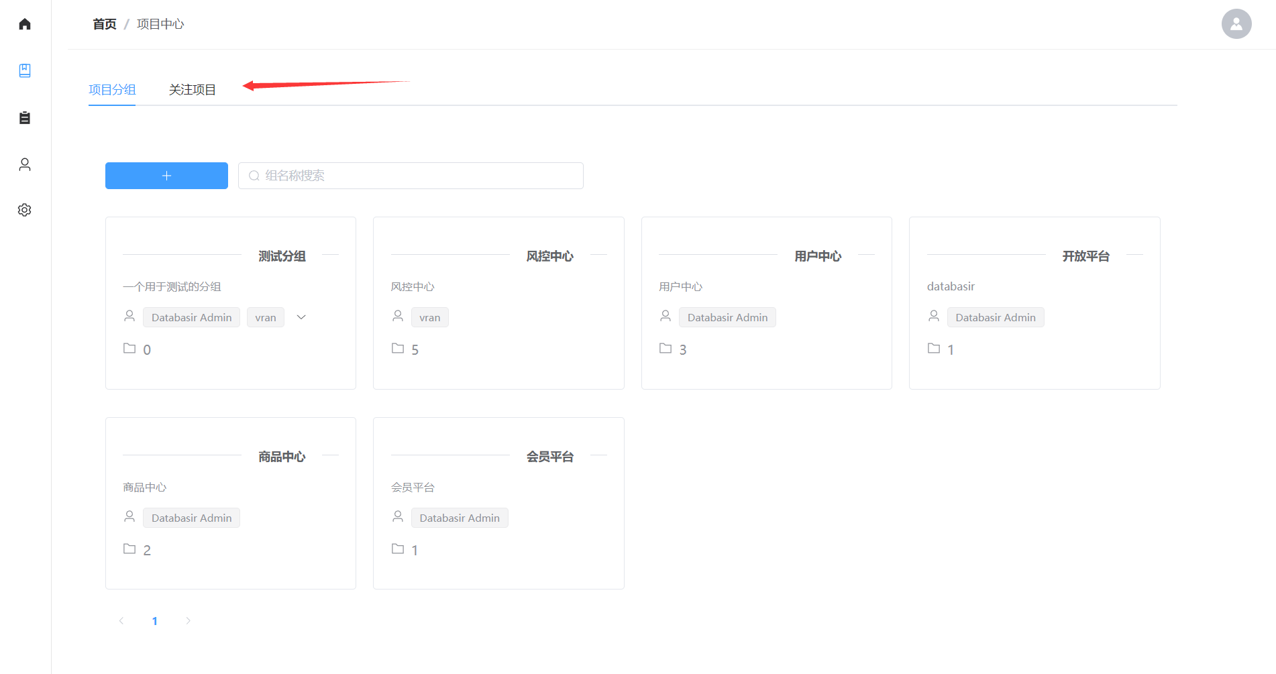This screenshot has height=674, width=1276.
Task: Click folder icon in 商品中心 card
Action: point(129,549)
